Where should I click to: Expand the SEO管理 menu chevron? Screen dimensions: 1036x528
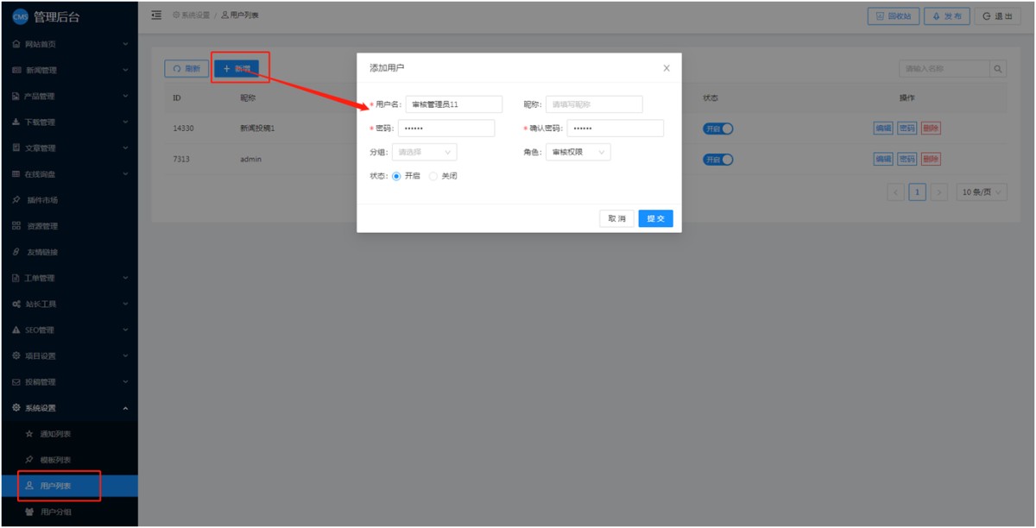click(125, 330)
